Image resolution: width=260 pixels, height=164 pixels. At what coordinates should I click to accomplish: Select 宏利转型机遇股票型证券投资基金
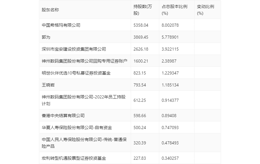pos(74,158)
